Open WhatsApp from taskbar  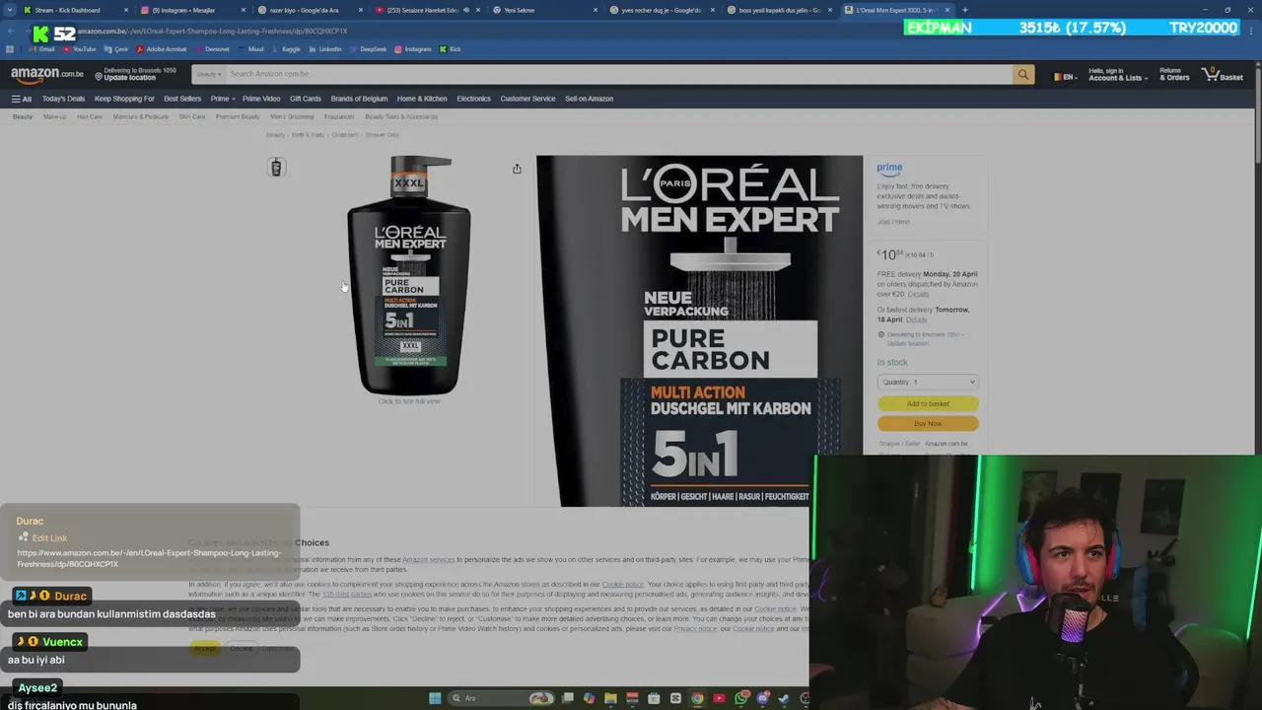[740, 698]
